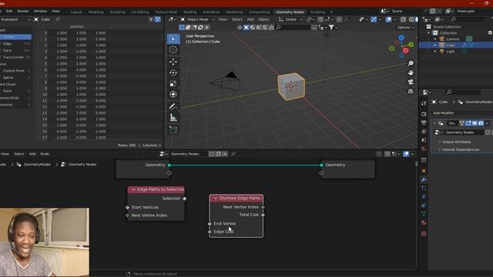Toggle camera view icon in viewport
493x277 pixels.
(x=411, y=82)
